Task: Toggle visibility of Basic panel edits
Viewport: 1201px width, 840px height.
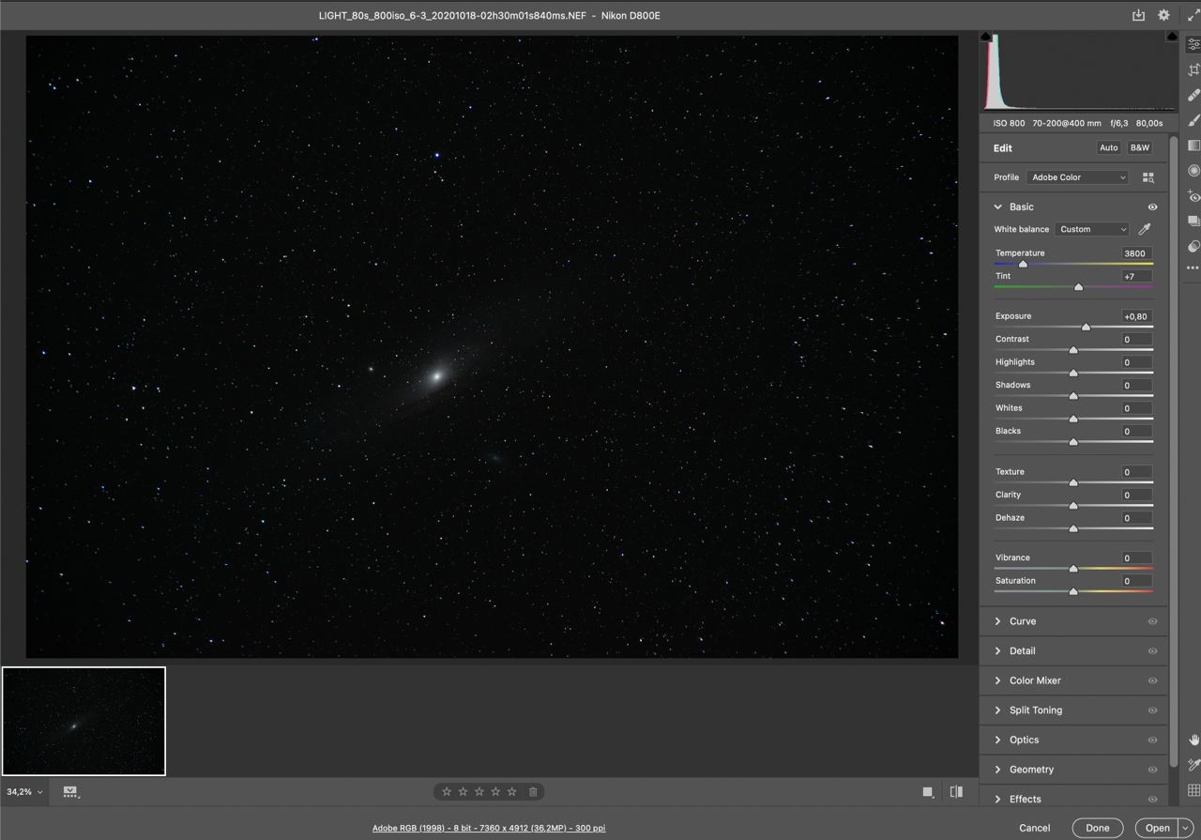Action: 1152,207
